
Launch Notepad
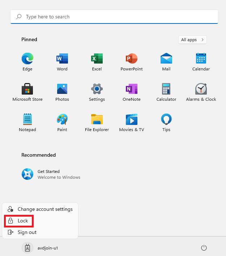[27, 122]
